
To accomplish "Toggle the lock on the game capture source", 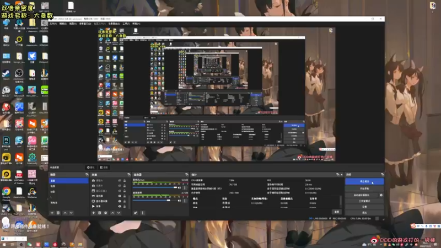I will (125, 196).
